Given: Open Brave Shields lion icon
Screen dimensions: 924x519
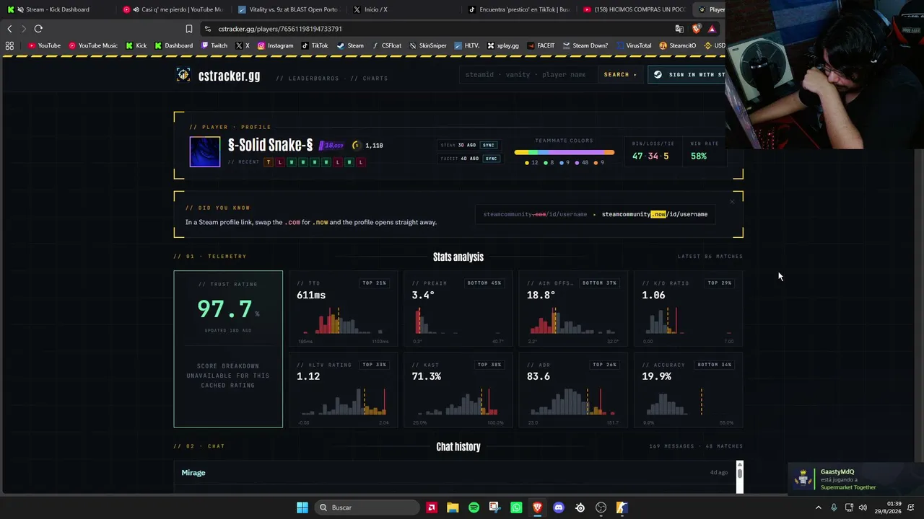Looking at the screenshot, I should pos(696,29).
